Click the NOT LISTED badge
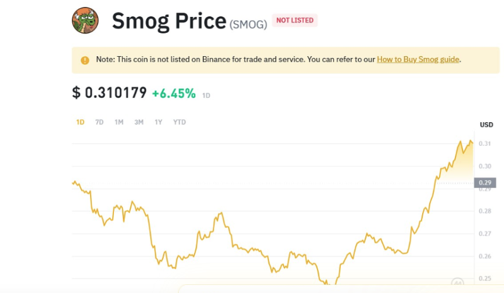Image resolution: width=504 pixels, height=293 pixels. (294, 21)
